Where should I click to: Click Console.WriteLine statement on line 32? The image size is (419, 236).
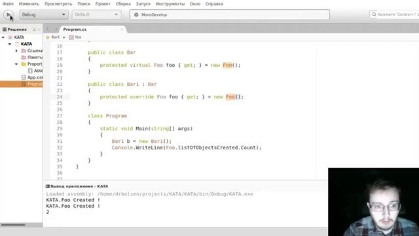tap(187, 147)
